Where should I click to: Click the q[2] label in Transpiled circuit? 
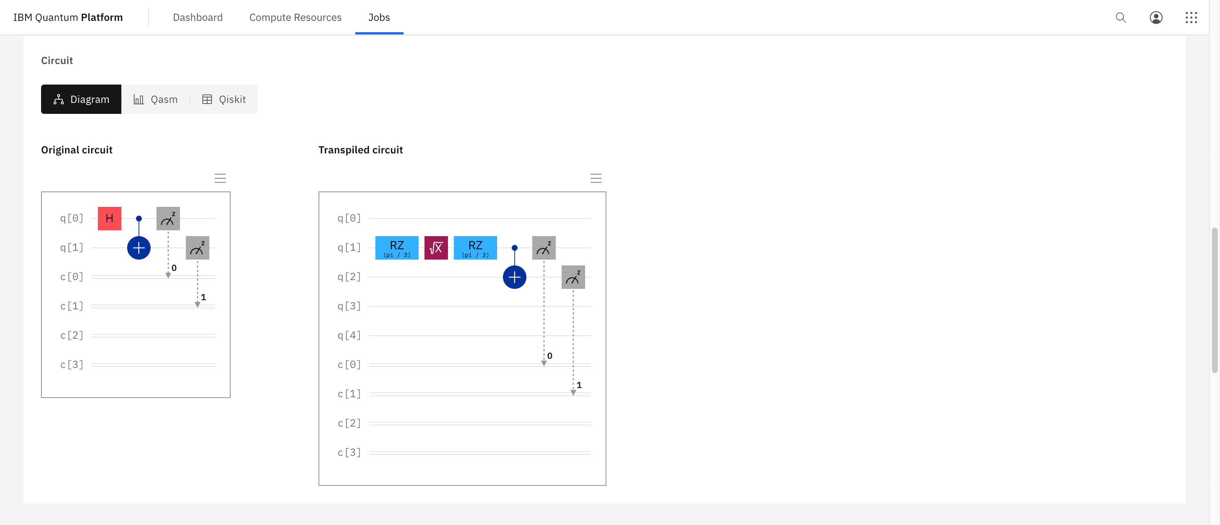(349, 277)
